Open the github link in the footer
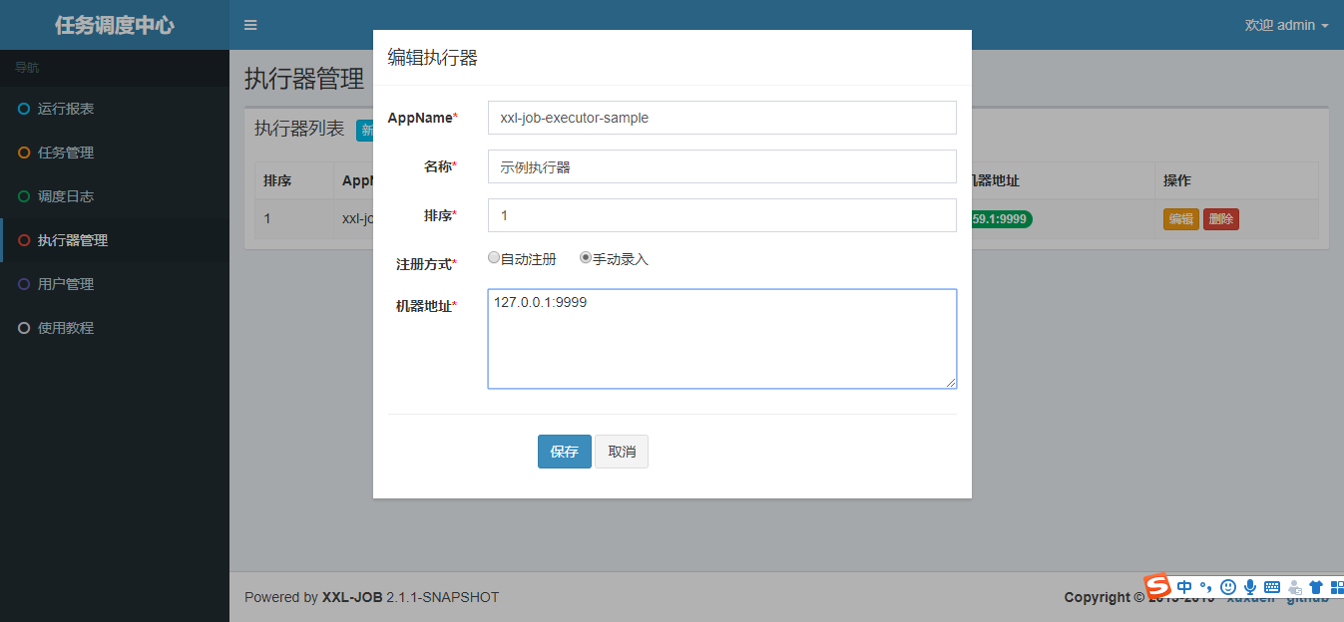Screen dimensions: 1344x622 tap(1307, 596)
